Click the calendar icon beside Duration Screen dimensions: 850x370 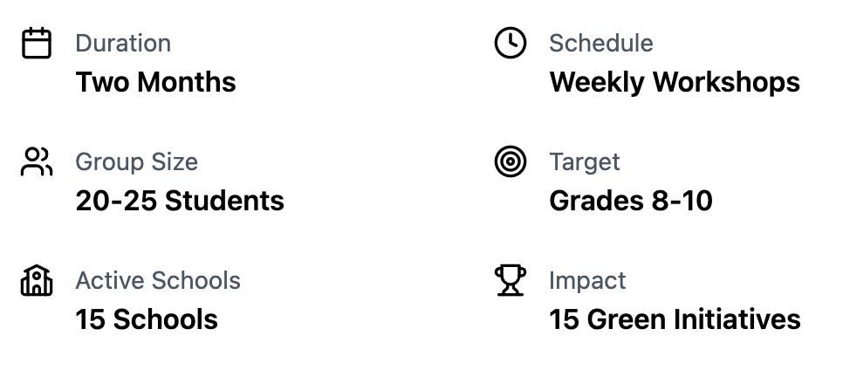pos(37,44)
